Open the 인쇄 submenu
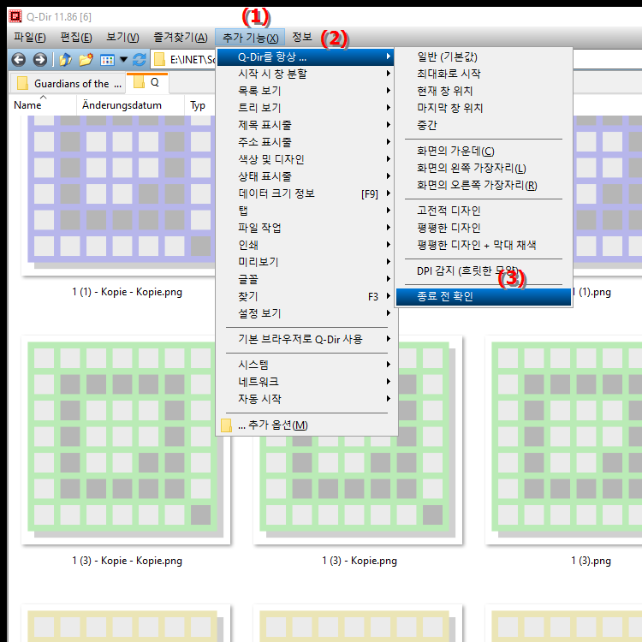This screenshot has width=642, height=642. [x=306, y=245]
